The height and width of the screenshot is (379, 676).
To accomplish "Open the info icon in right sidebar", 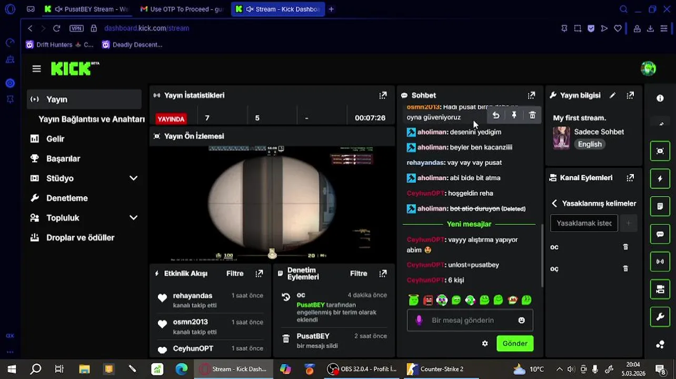I will click(660, 98).
